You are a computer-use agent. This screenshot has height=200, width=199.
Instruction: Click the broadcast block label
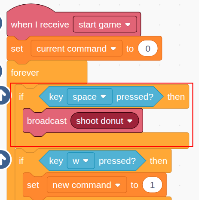point(47,121)
